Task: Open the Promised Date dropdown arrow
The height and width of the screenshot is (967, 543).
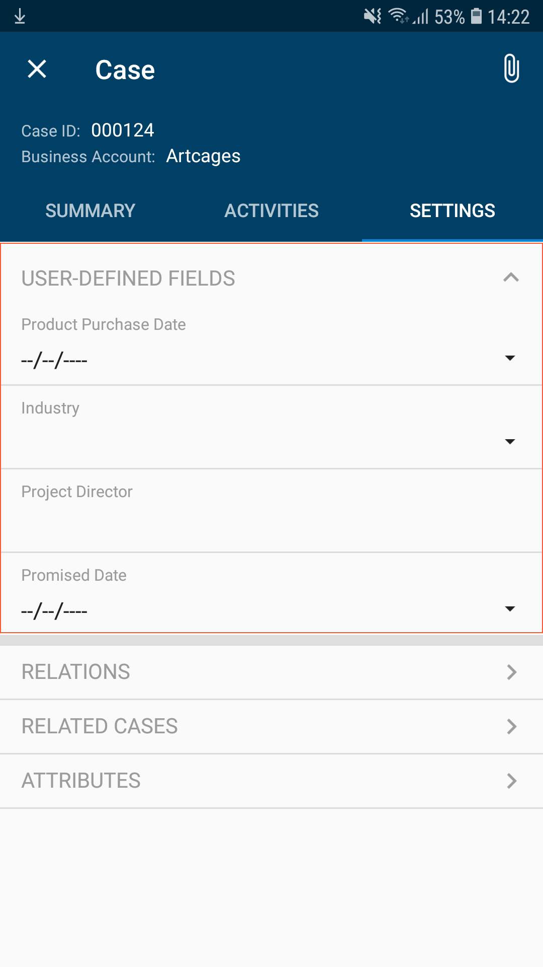Action: coord(510,609)
